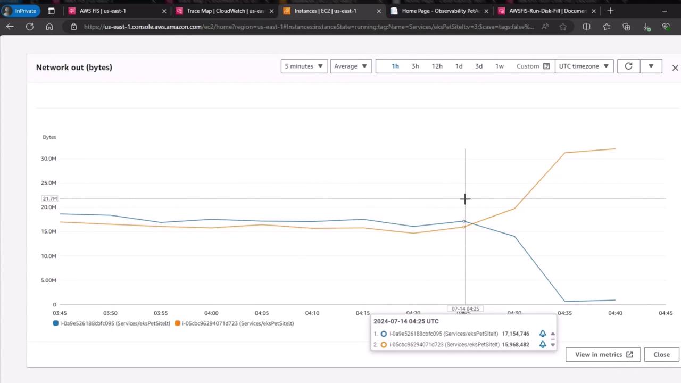
Task: Click the 04:25 data point on orange line
Action: pyautogui.click(x=464, y=227)
